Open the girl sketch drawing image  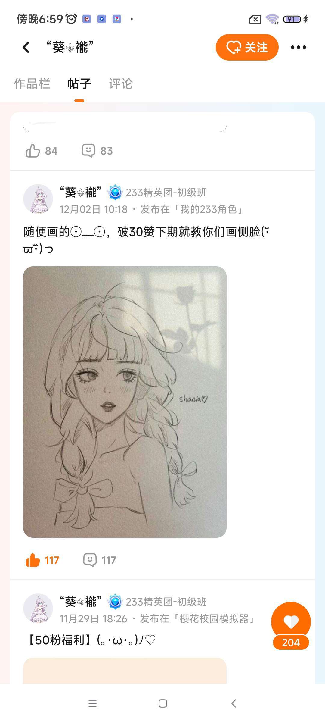(x=125, y=402)
